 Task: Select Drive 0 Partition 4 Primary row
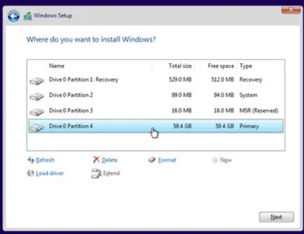pyautogui.click(x=156, y=126)
